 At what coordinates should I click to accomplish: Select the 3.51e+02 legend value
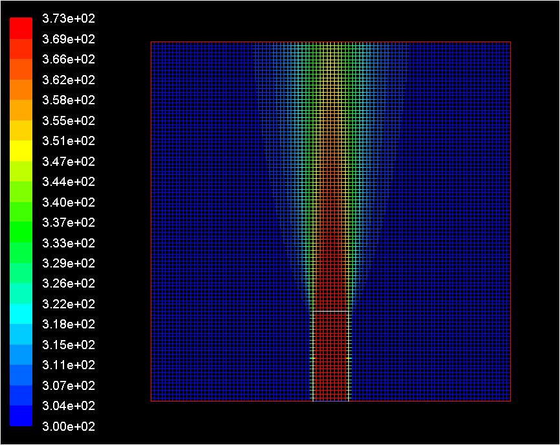coord(68,141)
